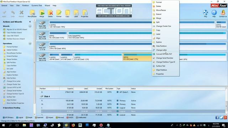
Task: Click the File System column header
Action: pos(109,89)
